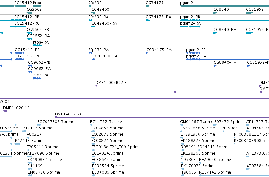Click transcript CG15412-RC
This screenshot has height=177, width=269.
pos(20,27)
